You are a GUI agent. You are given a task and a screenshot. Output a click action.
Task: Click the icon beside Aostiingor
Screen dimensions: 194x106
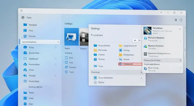click(25, 59)
